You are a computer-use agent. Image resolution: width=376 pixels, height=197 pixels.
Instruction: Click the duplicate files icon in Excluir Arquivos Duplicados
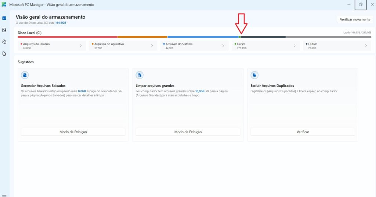[254, 75]
